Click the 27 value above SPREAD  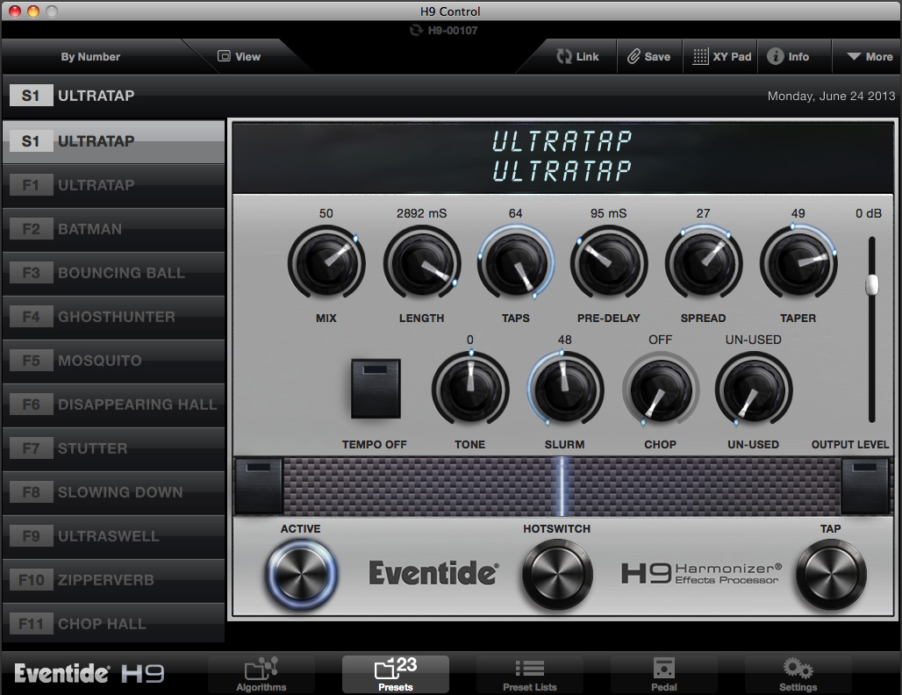703,213
